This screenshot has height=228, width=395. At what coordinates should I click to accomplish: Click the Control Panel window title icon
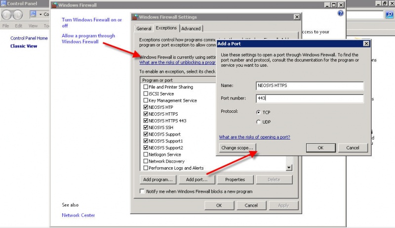coord(3,3)
